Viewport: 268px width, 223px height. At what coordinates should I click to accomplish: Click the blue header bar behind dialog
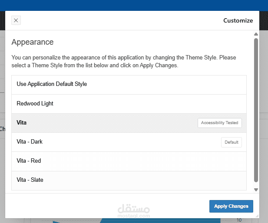tap(130, 5)
